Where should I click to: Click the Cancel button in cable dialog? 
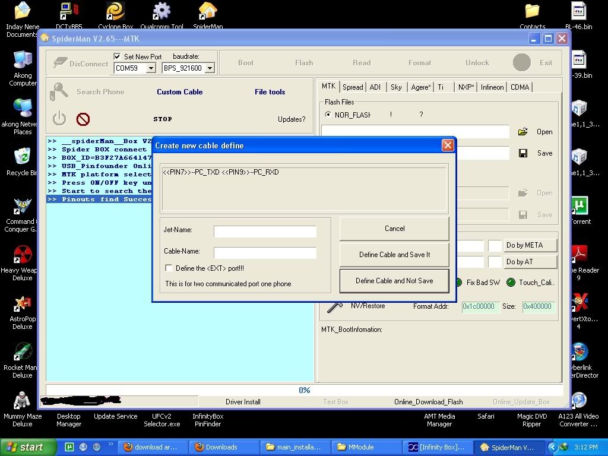click(x=394, y=229)
